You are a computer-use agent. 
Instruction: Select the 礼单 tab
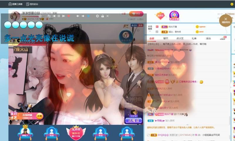(194, 38)
